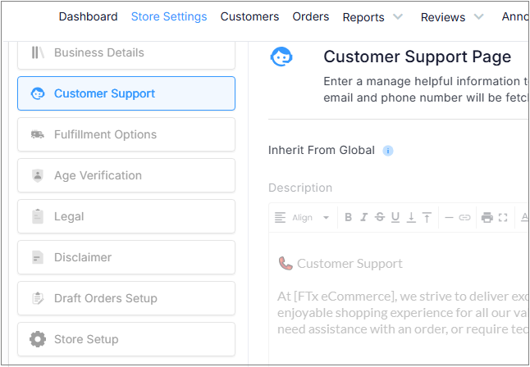Open the Align dropdown in the editor

pos(302,217)
